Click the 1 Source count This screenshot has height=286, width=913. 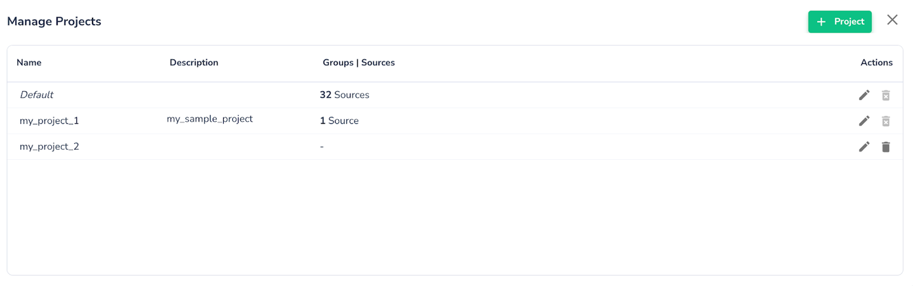point(339,120)
